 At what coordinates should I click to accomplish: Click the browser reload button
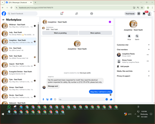11,8
